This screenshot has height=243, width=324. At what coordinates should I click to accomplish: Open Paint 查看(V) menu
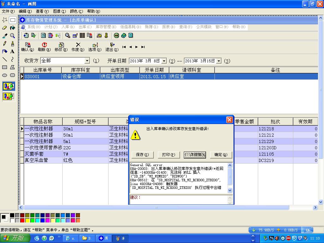pos(42,11)
